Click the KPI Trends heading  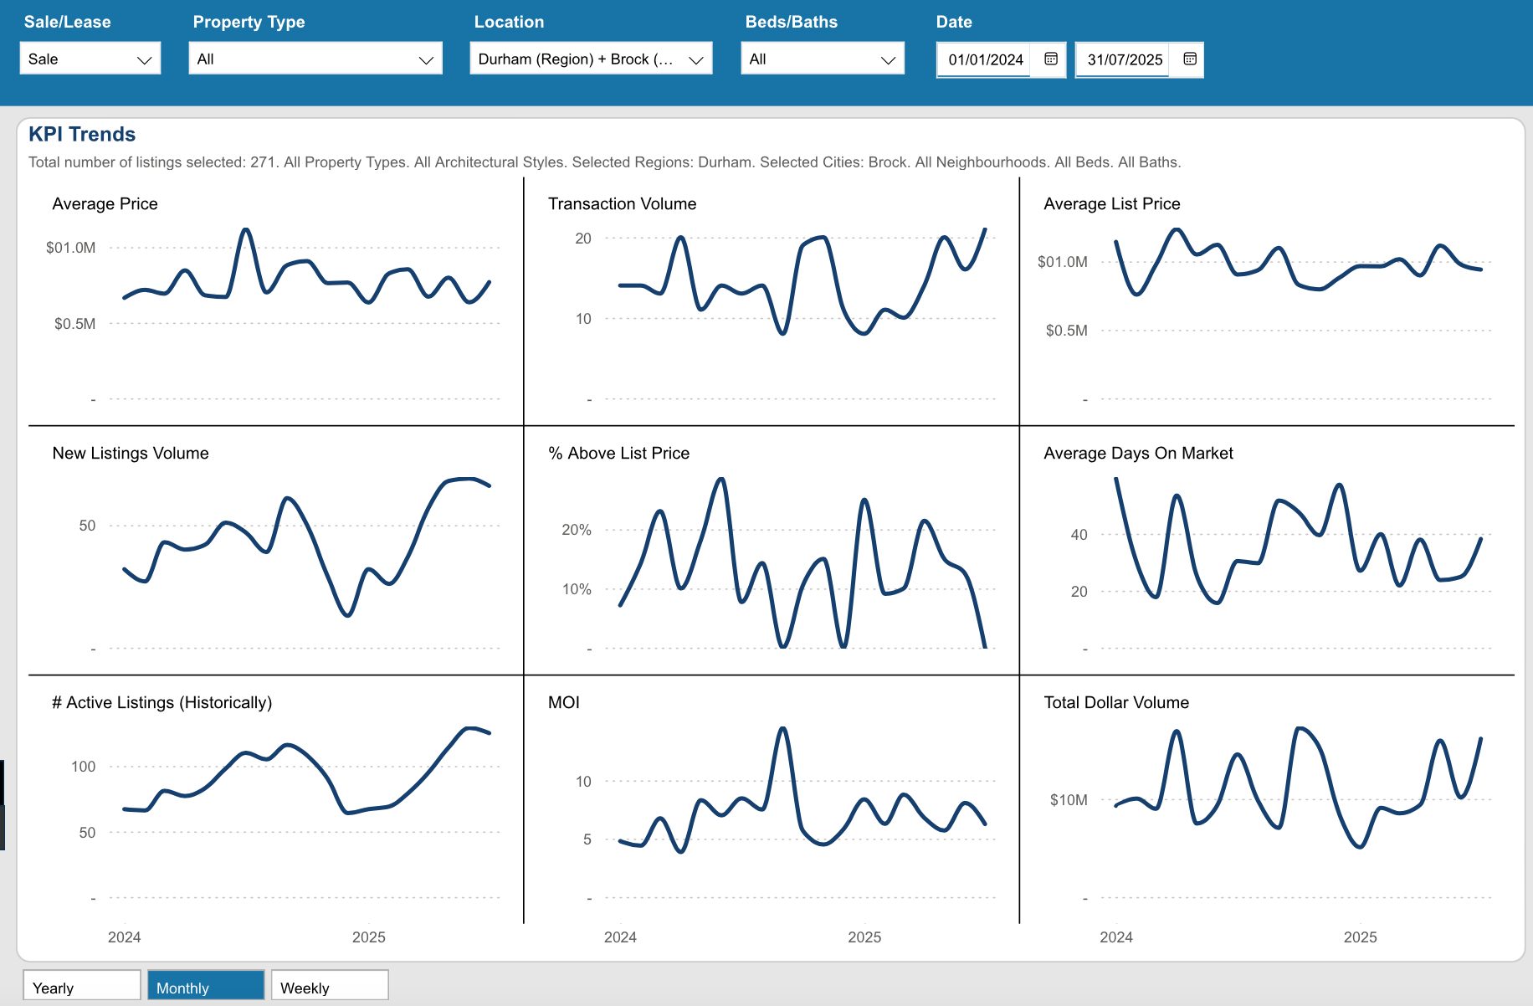click(x=82, y=134)
